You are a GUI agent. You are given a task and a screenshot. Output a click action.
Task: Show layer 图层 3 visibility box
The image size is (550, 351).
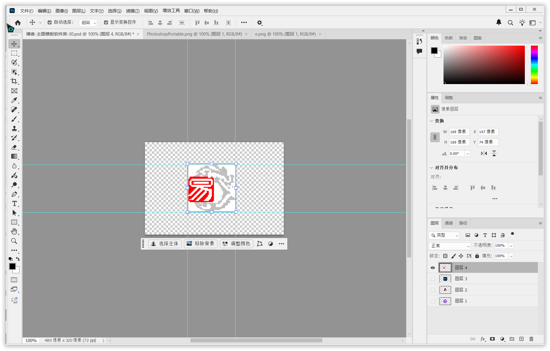433,279
